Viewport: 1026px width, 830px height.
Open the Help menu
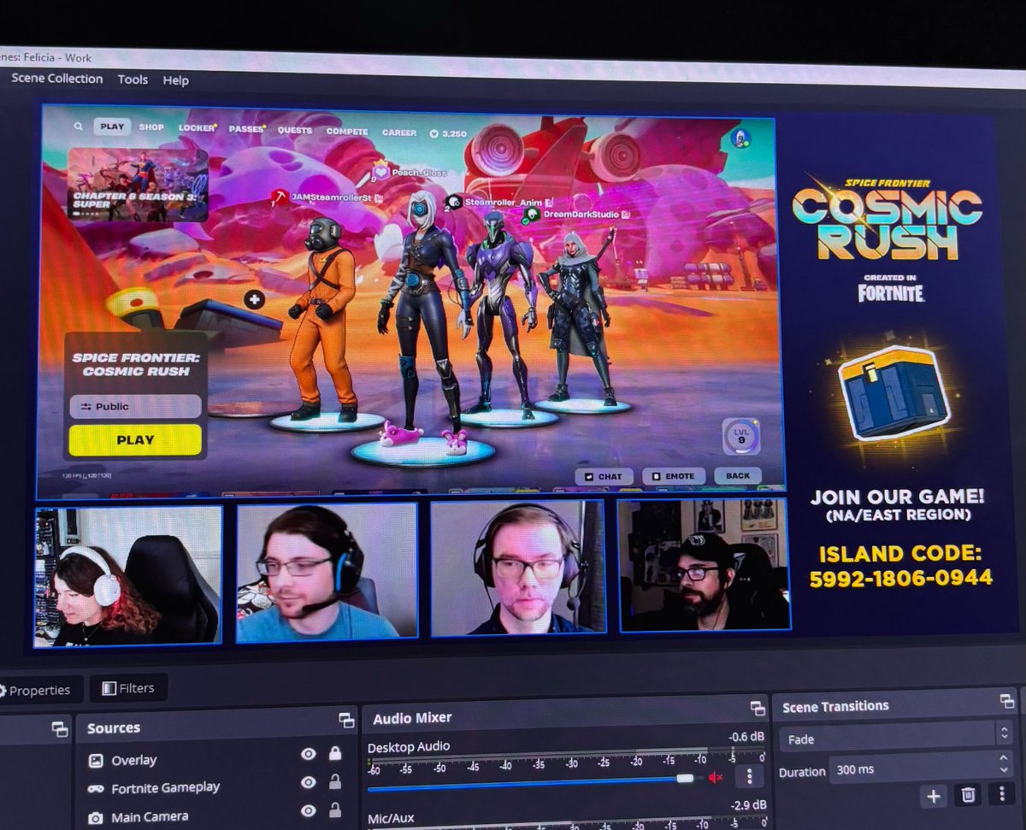pos(175,80)
